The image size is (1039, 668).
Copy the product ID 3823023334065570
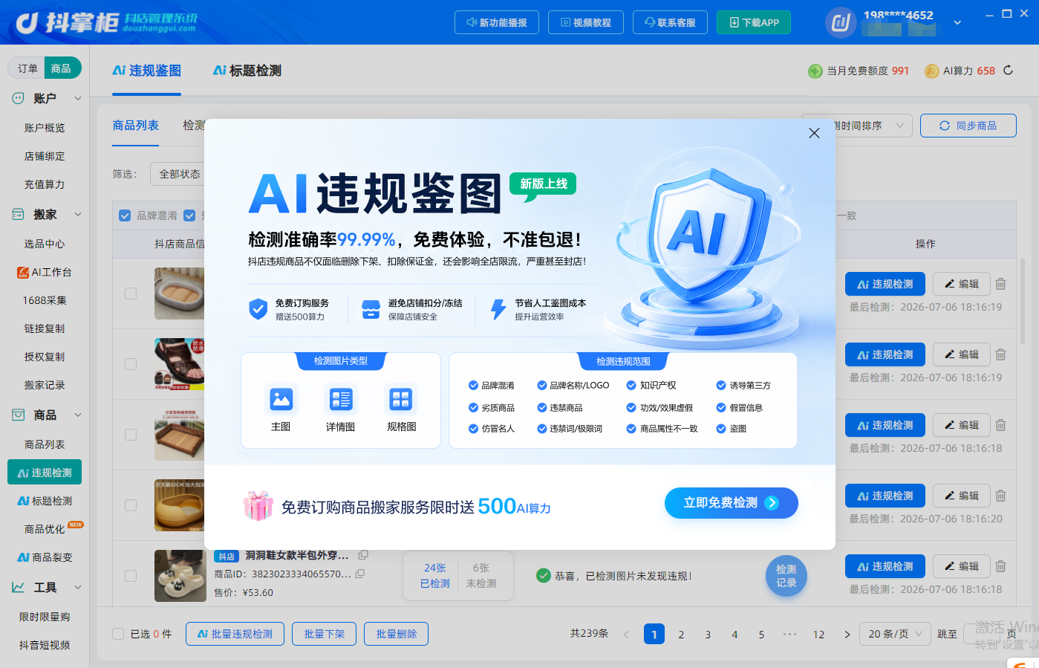[360, 574]
